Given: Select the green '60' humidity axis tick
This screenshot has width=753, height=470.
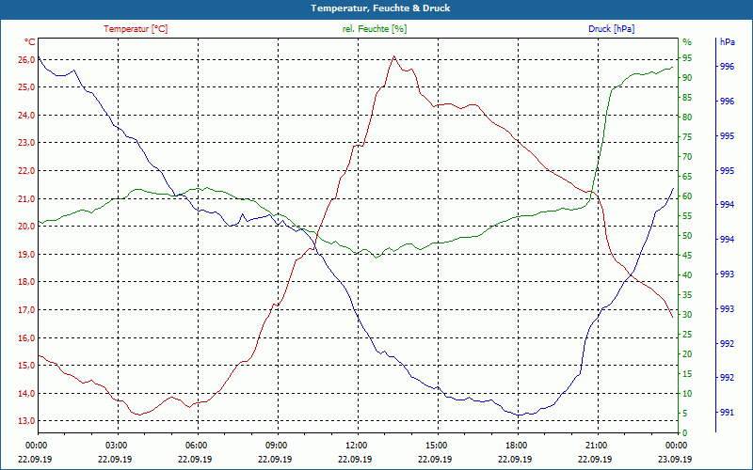Looking at the screenshot, I should click(x=687, y=196).
